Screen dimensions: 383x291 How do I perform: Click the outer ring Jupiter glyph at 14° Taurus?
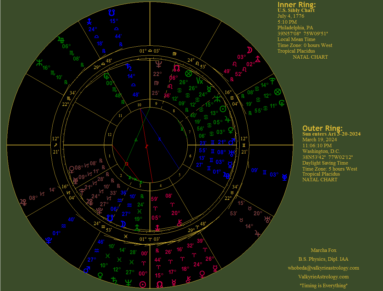coord(258,234)
